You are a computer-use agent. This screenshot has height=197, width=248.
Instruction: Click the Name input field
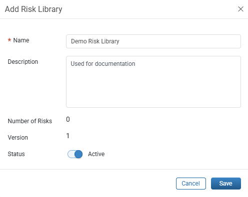click(153, 41)
